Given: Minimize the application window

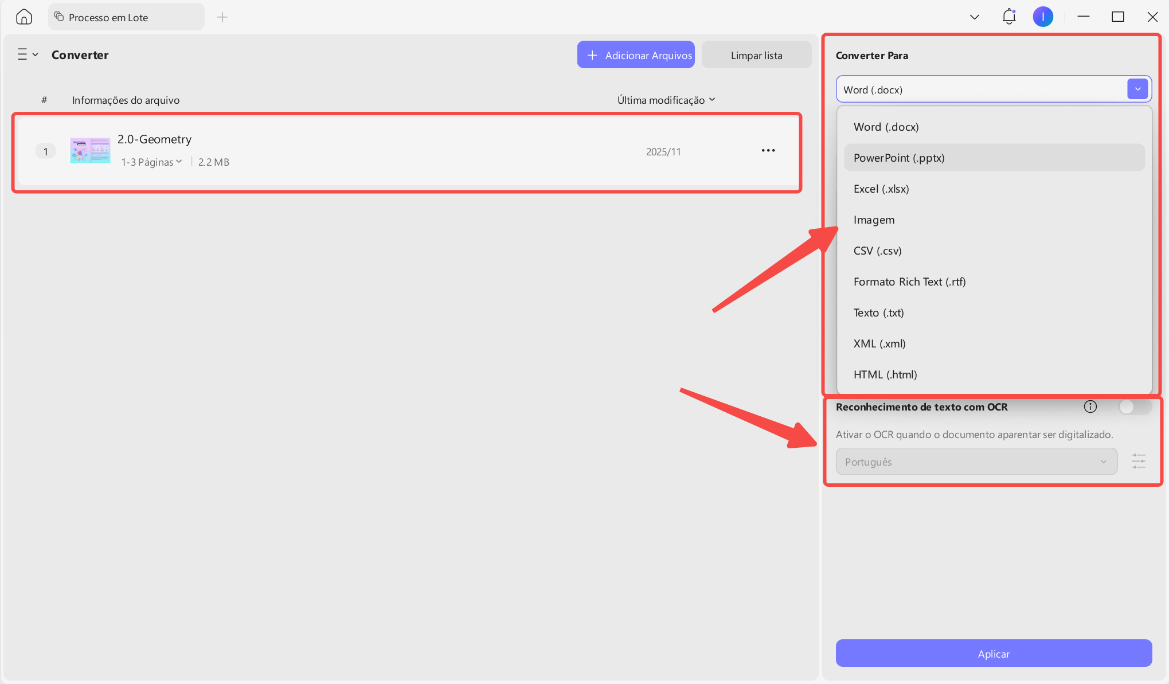Looking at the screenshot, I should [x=1083, y=17].
